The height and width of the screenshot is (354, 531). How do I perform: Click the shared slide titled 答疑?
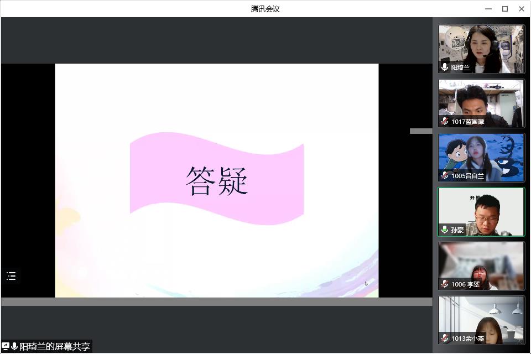tap(216, 180)
